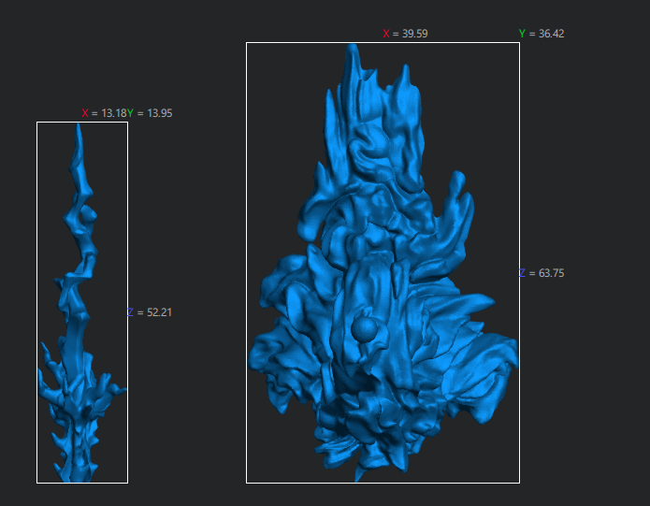
Task: Select the top-left corner of the small bounding box
Action: (37, 123)
